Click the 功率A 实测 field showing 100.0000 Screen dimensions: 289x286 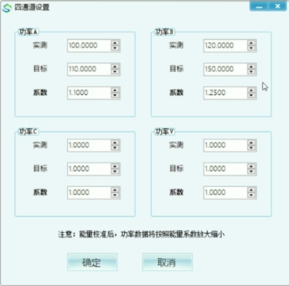tap(89, 46)
